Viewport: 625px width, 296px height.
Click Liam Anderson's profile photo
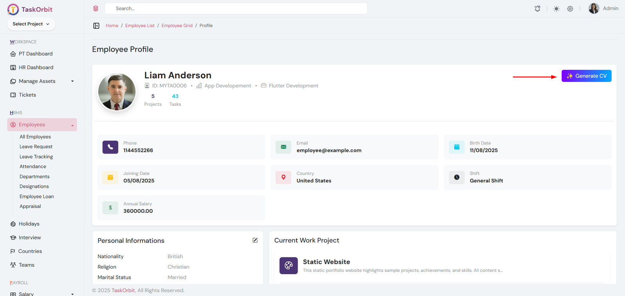(x=117, y=92)
